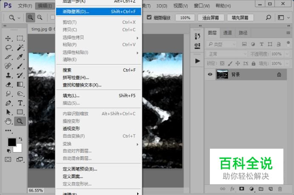This screenshot has height=195, width=294.
Task: Open the 3D panel icon
Action: (x=197, y=45)
